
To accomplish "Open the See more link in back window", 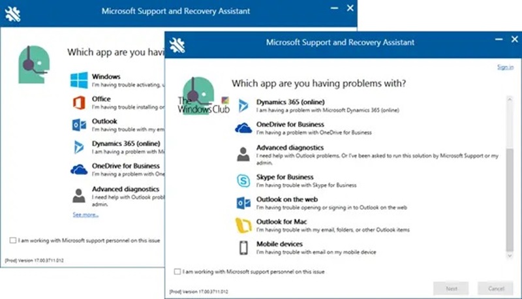I will pos(85,215).
